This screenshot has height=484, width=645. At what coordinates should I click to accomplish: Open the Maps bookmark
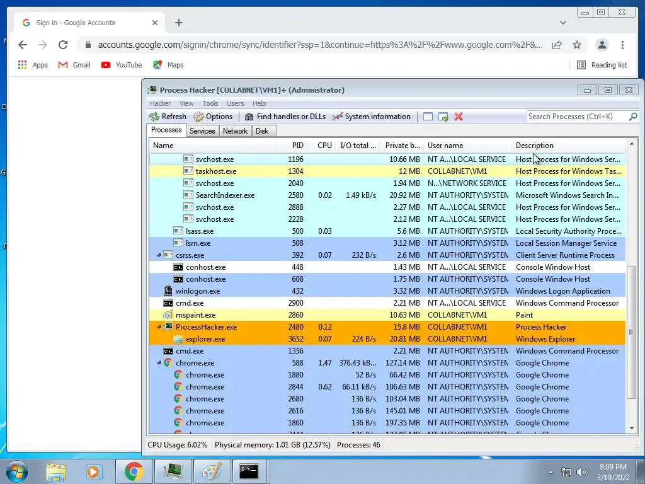pyautogui.click(x=168, y=65)
